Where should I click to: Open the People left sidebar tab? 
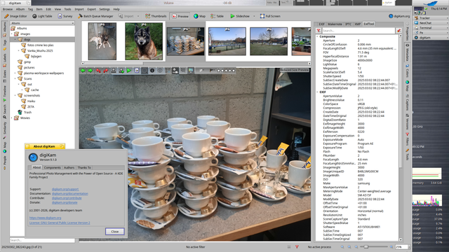coord(4,163)
